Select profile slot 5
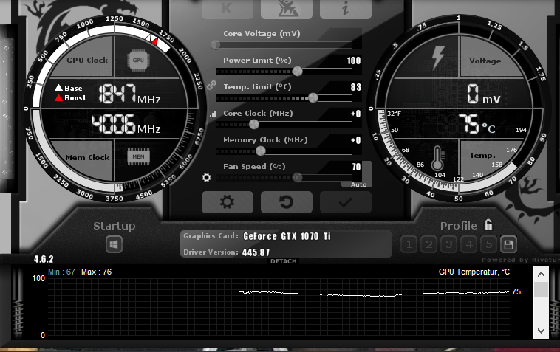Image resolution: width=560 pixels, height=352 pixels. 489,245
